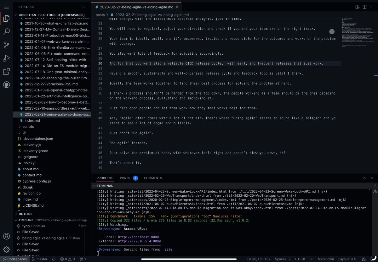Open editor more actions ellipsis
Image resolution: width=378 pixels, height=262 pixels.
pyautogui.click(x=372, y=7)
